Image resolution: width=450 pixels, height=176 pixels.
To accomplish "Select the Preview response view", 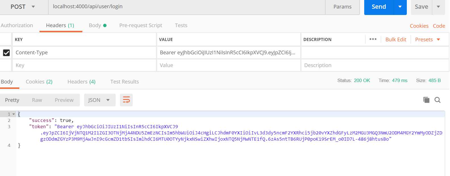I will pyautogui.click(x=64, y=100).
